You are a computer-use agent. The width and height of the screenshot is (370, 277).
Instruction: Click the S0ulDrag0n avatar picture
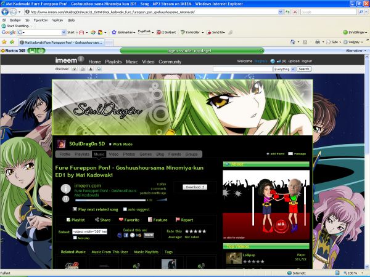tap(61, 143)
